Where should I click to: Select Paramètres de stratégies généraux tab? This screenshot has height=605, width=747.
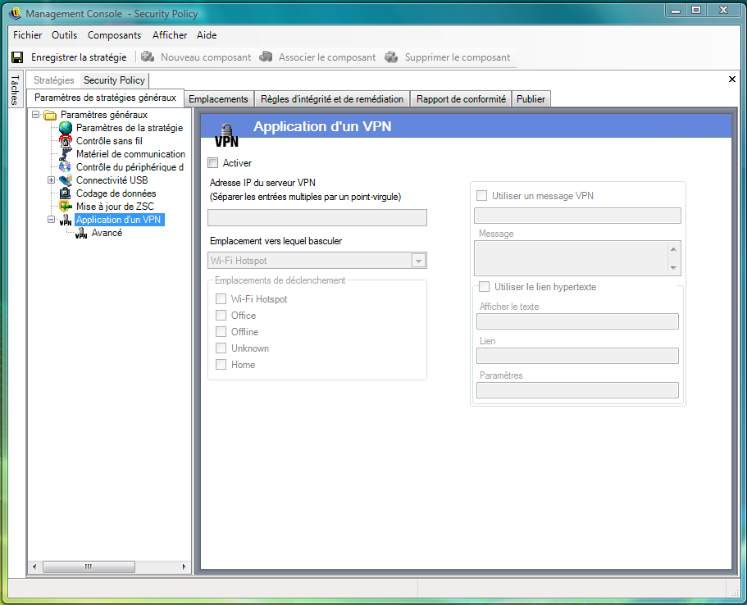coord(105,98)
